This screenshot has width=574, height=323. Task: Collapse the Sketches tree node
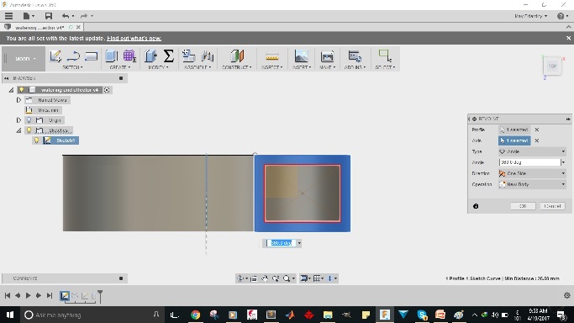(x=18, y=130)
